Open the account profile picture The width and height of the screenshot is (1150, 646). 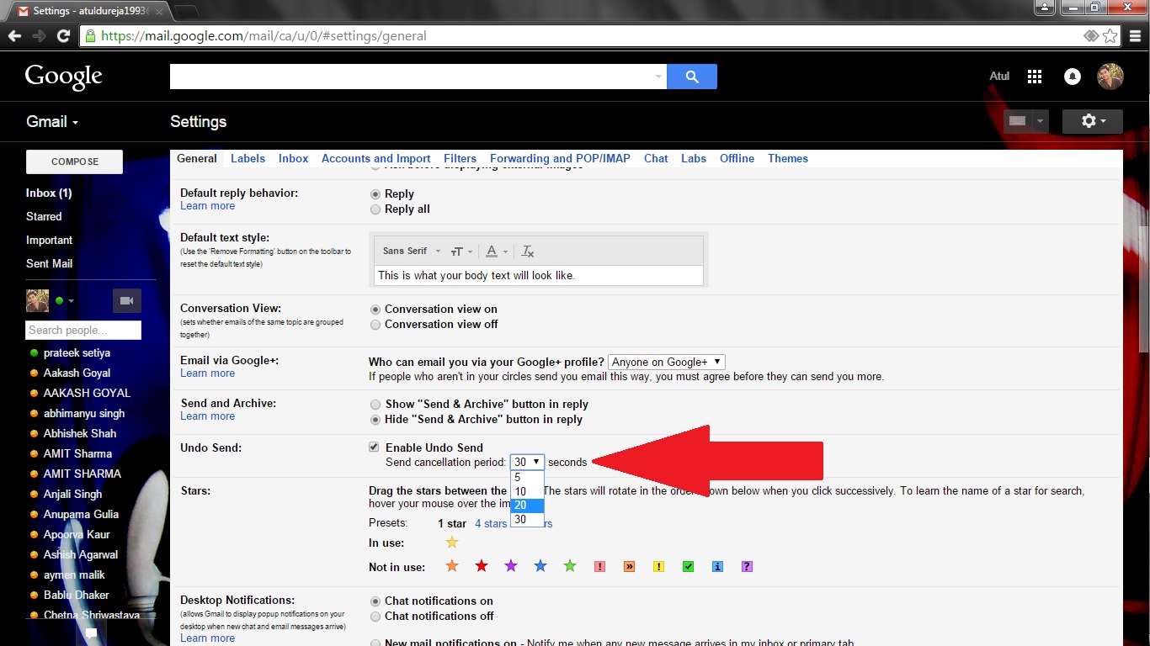pos(1110,77)
